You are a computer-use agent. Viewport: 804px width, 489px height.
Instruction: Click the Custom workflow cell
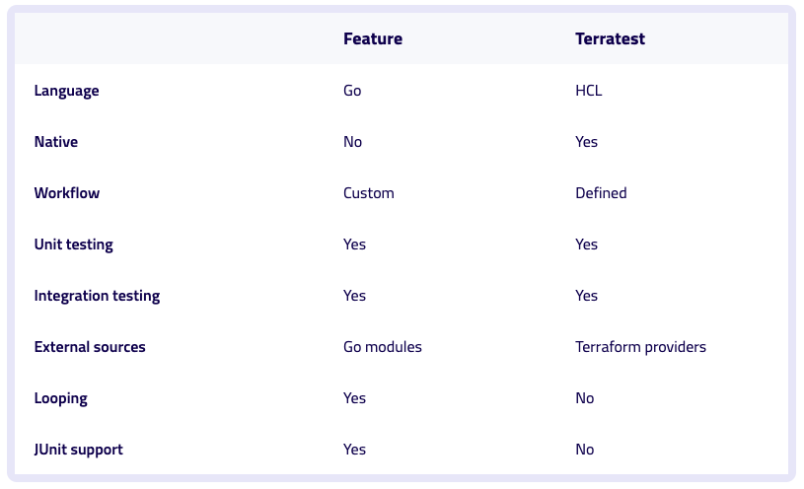pyautogui.click(x=368, y=193)
